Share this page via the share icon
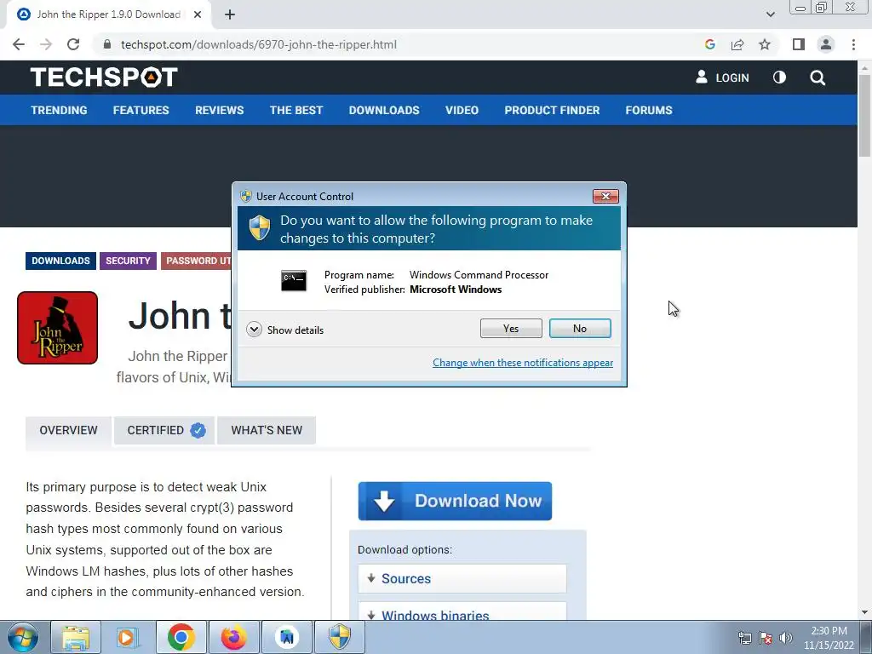Image resolution: width=872 pixels, height=654 pixels. pos(737,44)
